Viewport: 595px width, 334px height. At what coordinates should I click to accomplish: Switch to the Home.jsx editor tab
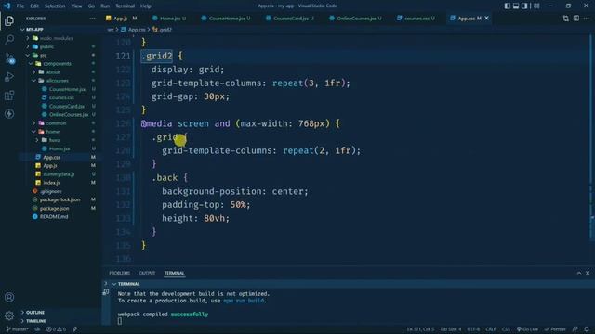pyautogui.click(x=169, y=19)
